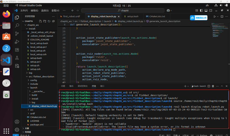Open the Search view in activity bar
230x136 pixels.
17,25
